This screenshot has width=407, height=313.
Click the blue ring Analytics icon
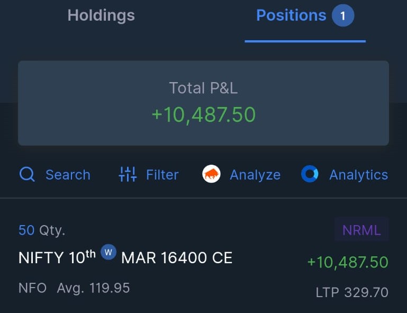coord(310,174)
